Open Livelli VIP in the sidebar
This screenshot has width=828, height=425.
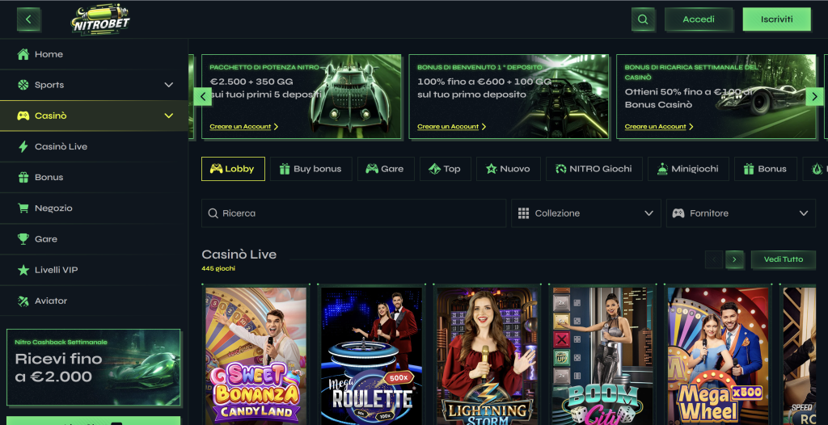(94, 270)
